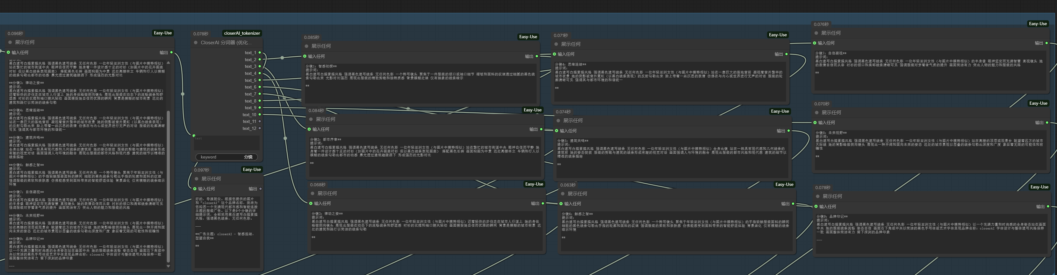Screen dimensions: 1057x275
Task: Click the text_10 output port
Action: [x=260, y=115]
